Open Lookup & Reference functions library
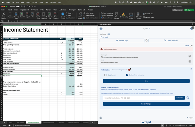This screenshot has height=127, width=195. click(x=44, y=15)
